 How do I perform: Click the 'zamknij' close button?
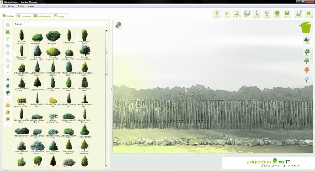[309, 14]
